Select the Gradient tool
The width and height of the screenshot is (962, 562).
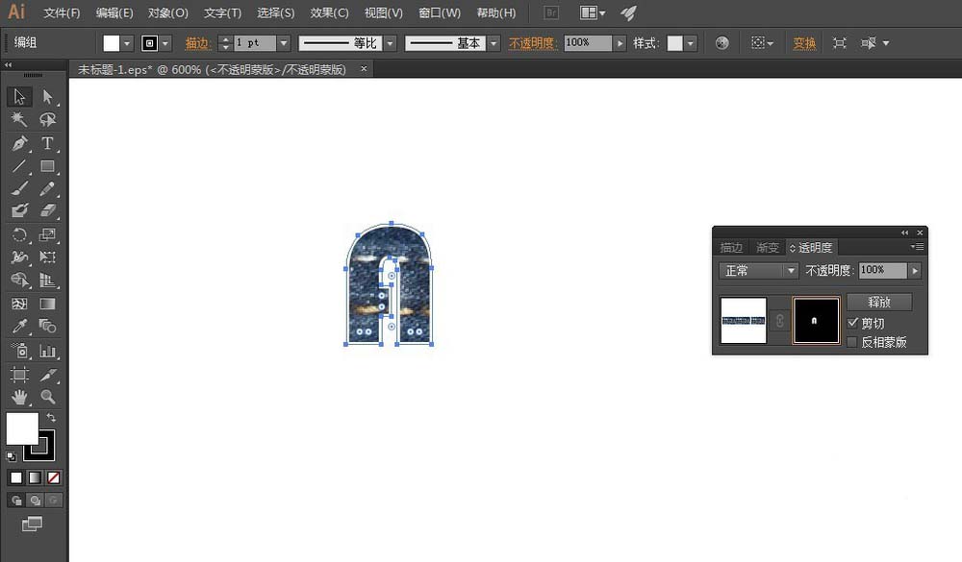[47, 304]
